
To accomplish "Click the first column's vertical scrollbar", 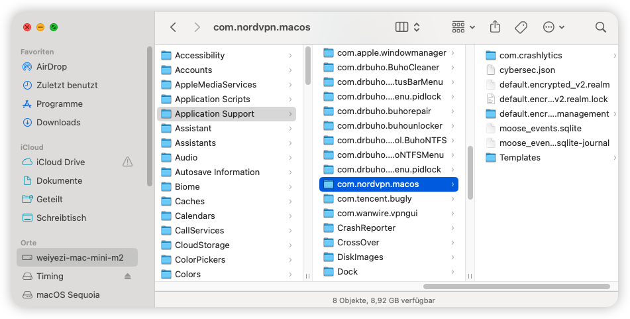I will click(x=308, y=66).
